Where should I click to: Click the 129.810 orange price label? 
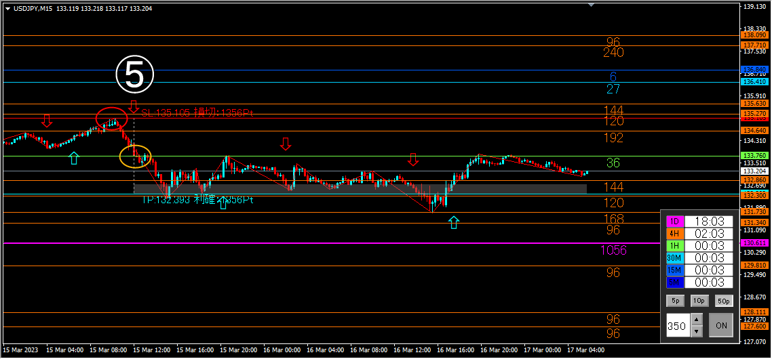coord(755,265)
